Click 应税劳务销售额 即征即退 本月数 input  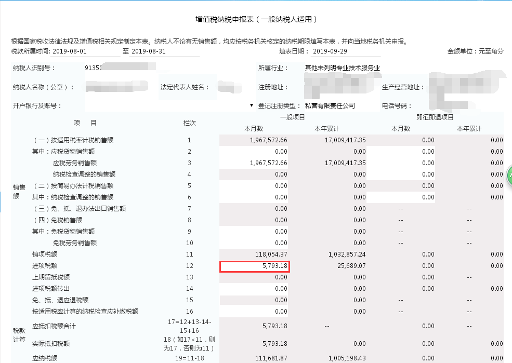(x=401, y=163)
